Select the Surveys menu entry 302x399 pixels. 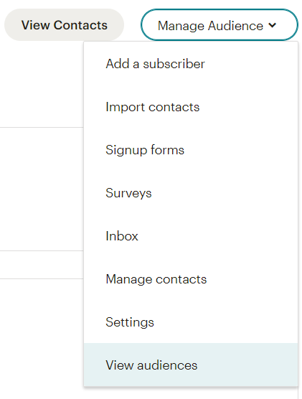click(x=191, y=193)
